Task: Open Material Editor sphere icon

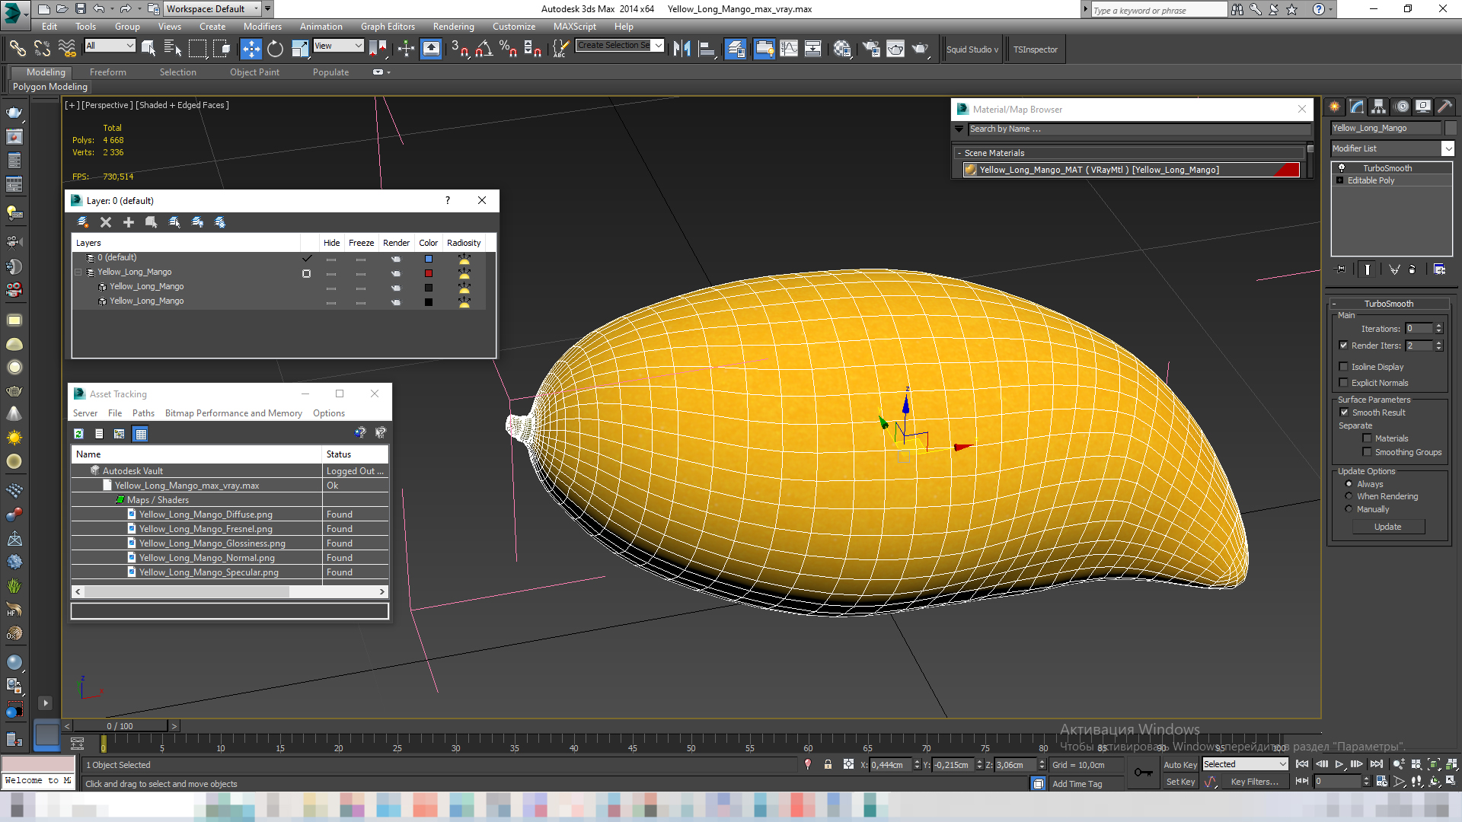Action: pyautogui.click(x=841, y=49)
